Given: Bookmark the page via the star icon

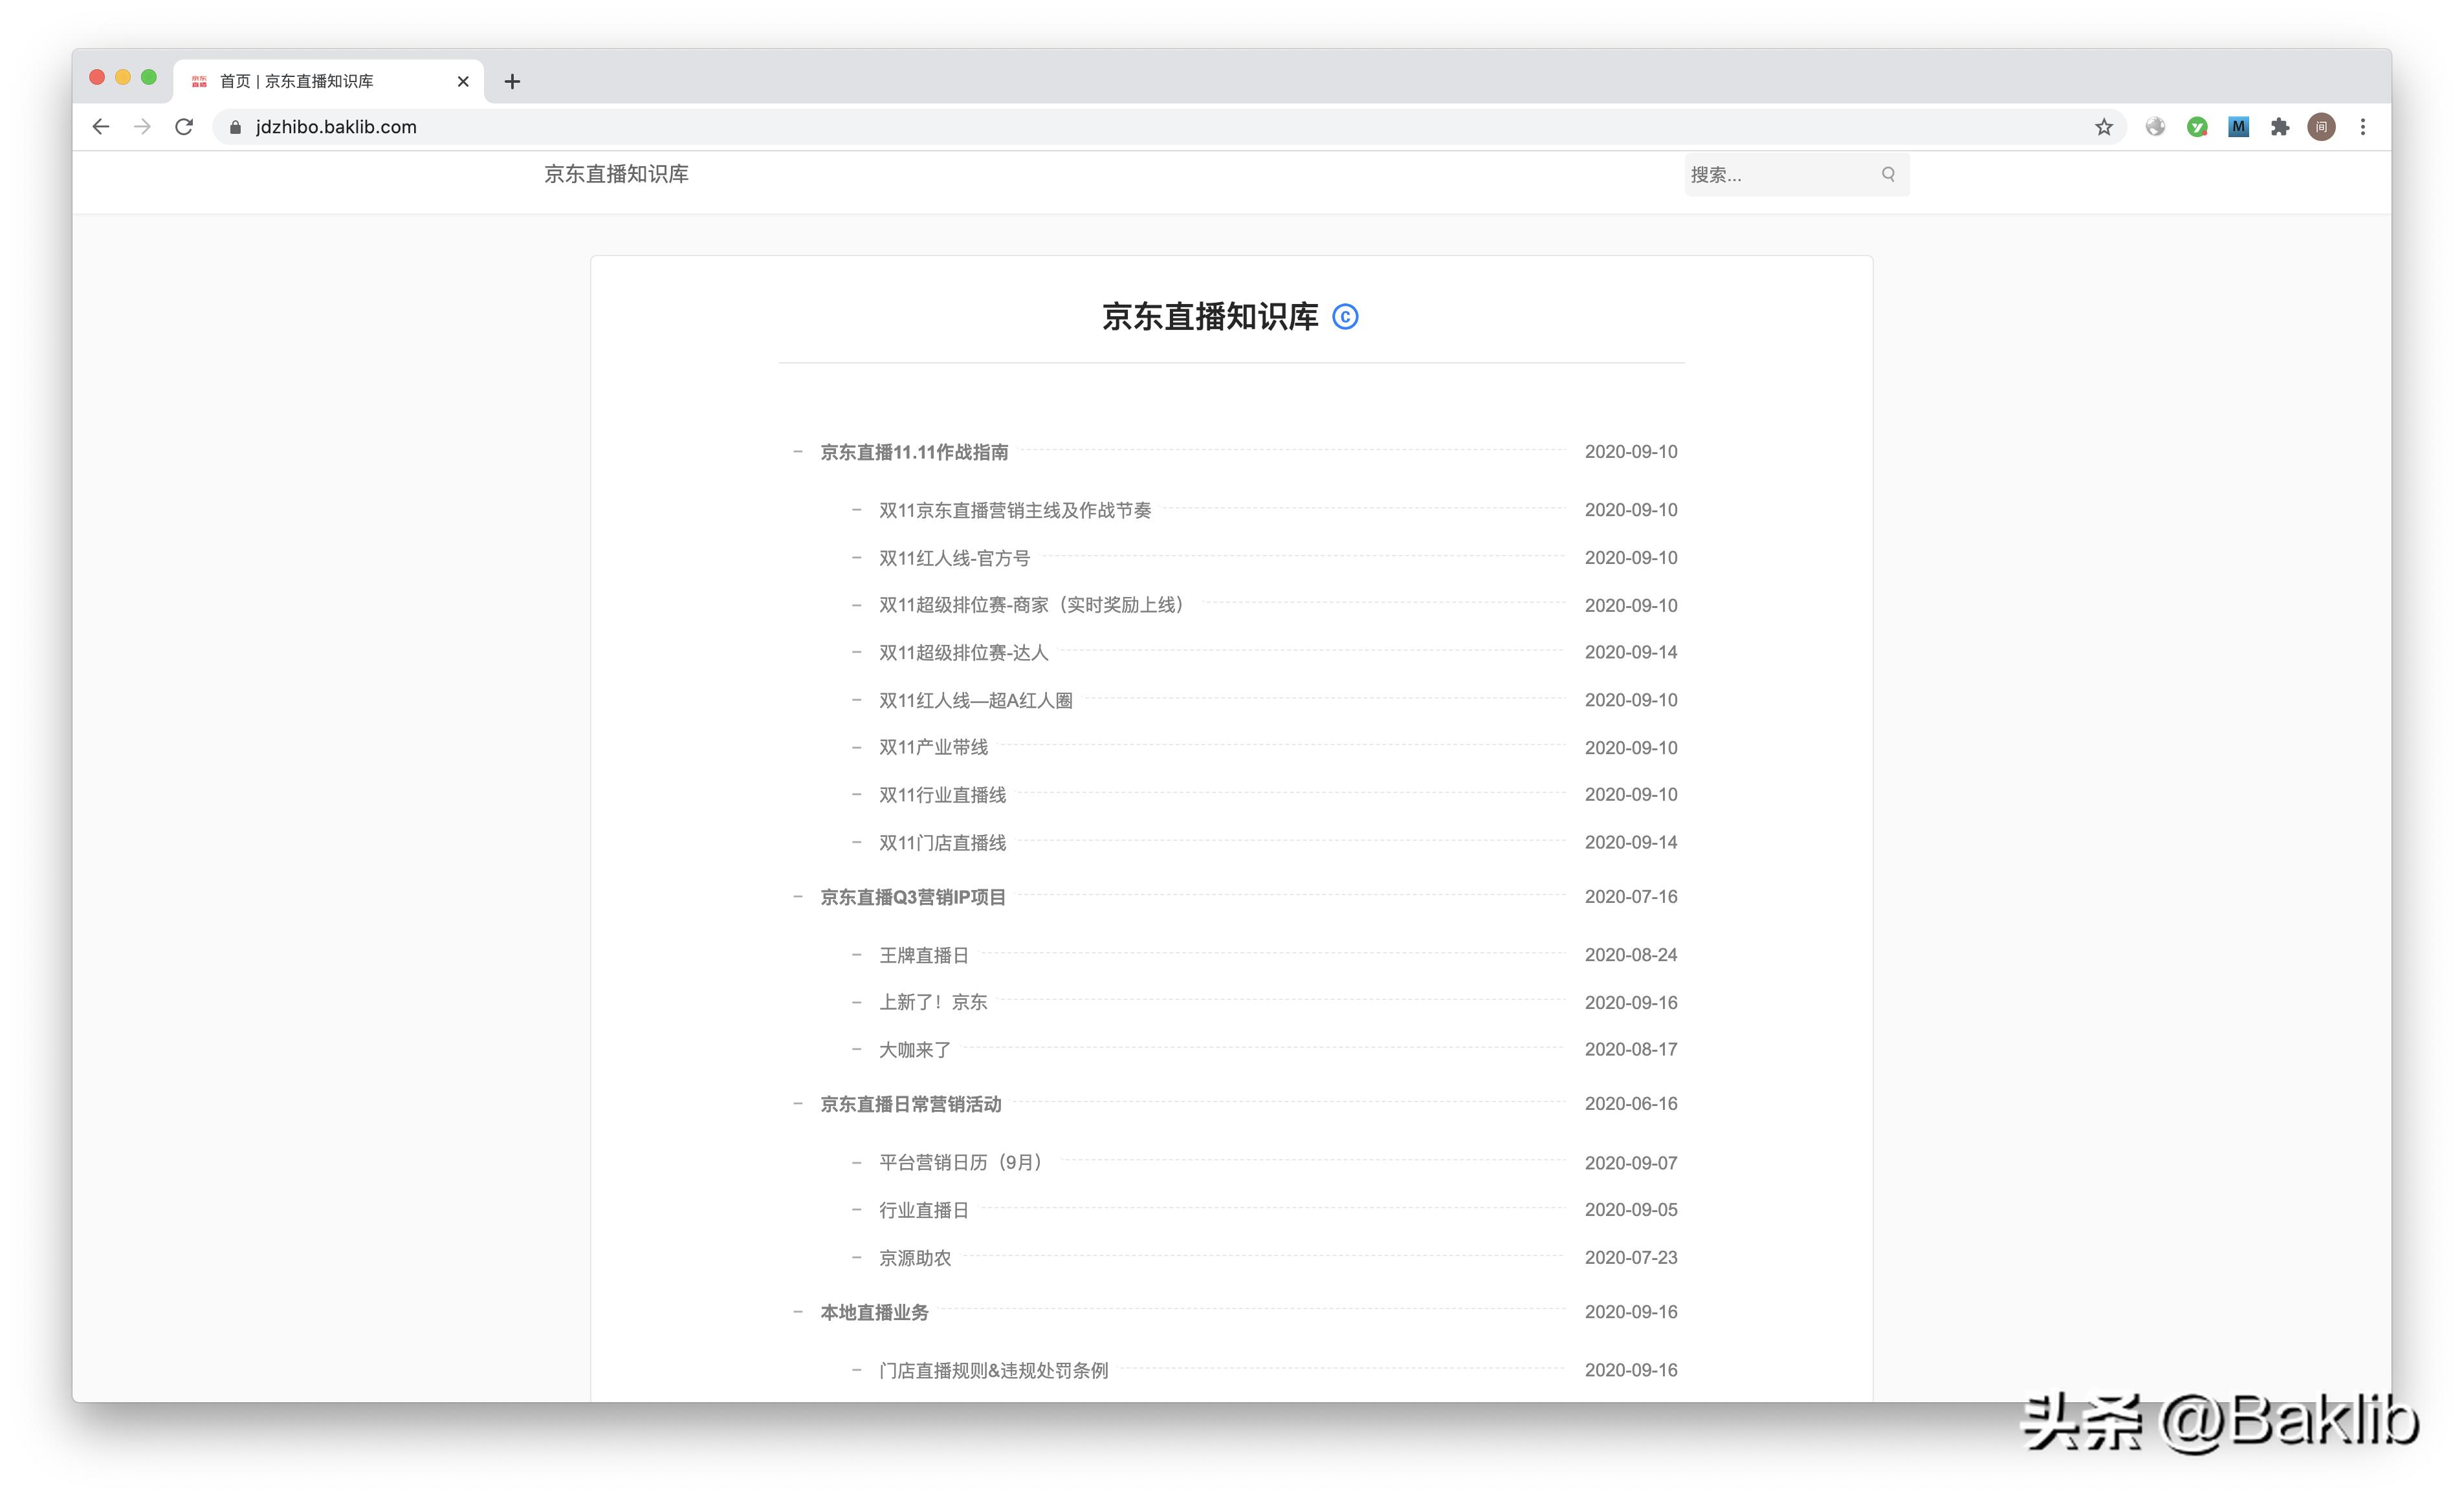Looking at the screenshot, I should click(2104, 127).
